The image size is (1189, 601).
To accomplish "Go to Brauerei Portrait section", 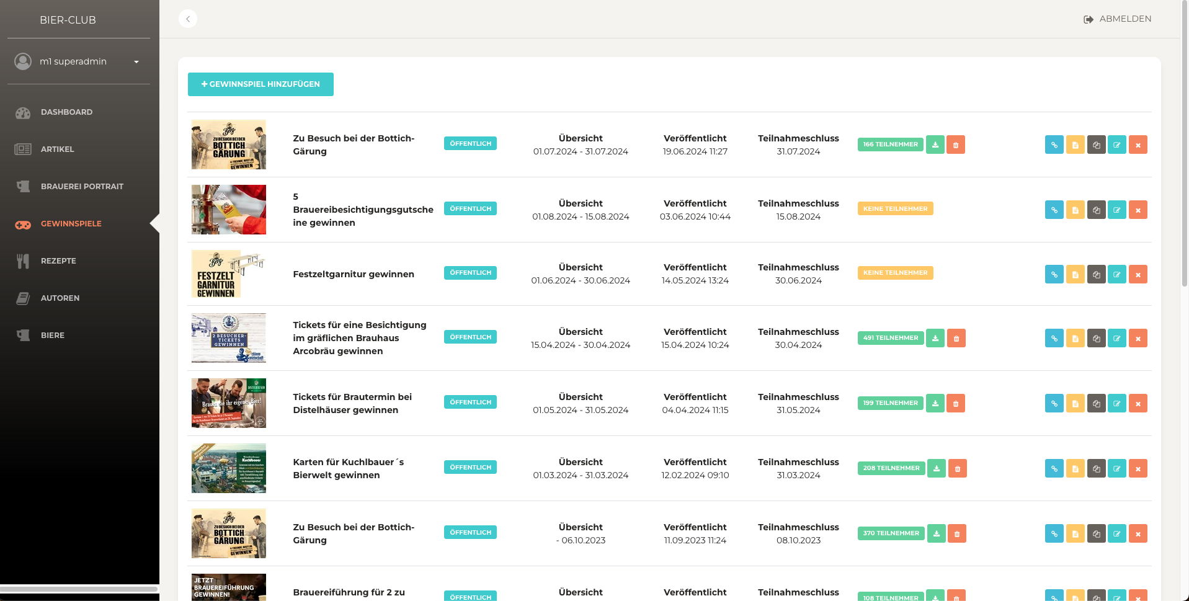I will 82,187.
